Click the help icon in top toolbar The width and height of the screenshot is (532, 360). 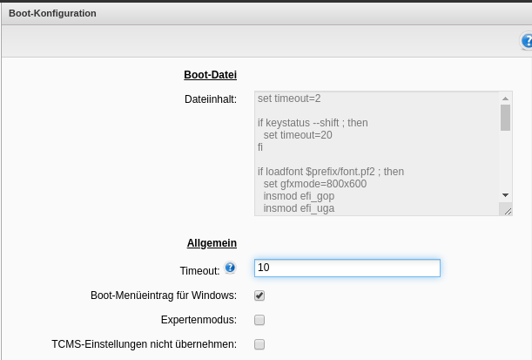tap(526, 41)
